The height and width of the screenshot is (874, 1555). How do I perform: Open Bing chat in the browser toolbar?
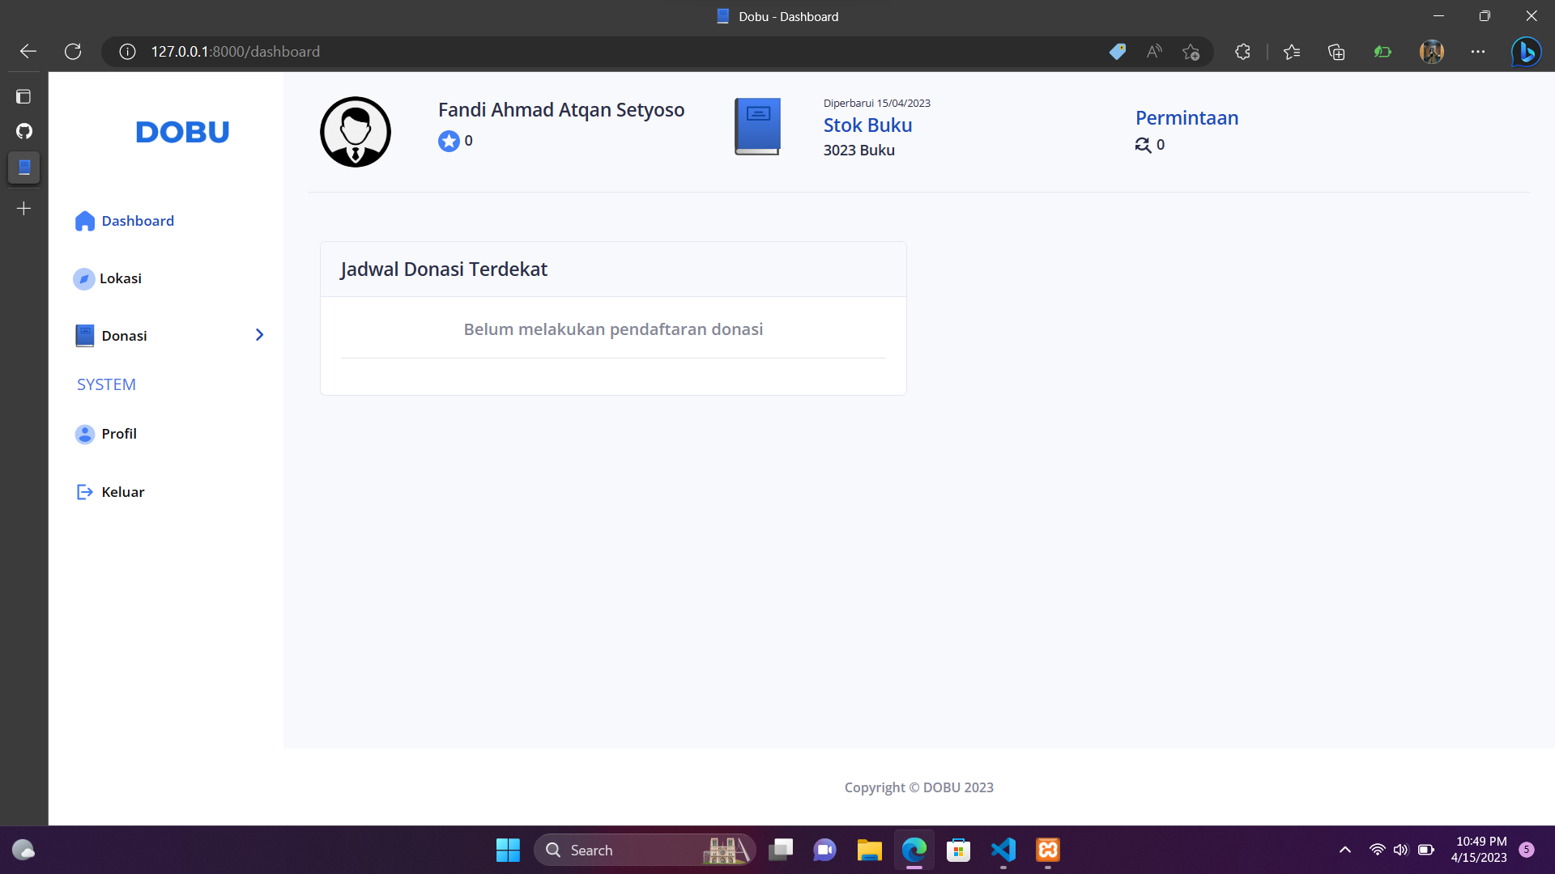coord(1526,51)
